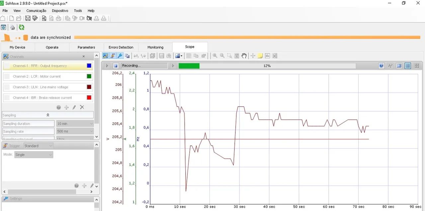Toggle Channel-2 LCR Motor current checkbox

pos(7,77)
